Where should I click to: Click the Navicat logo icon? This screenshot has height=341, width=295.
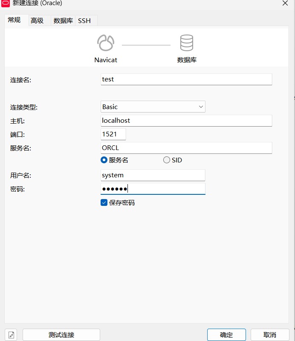pyautogui.click(x=106, y=43)
